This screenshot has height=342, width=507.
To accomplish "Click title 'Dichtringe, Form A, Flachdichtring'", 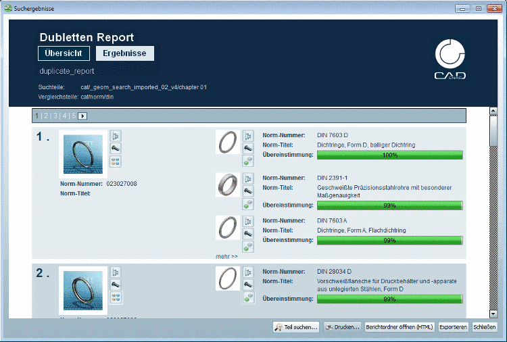I will (362, 230).
